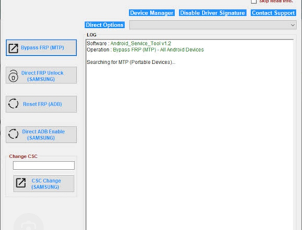Toggle the Skip Read Info checkbox

(254, 1)
